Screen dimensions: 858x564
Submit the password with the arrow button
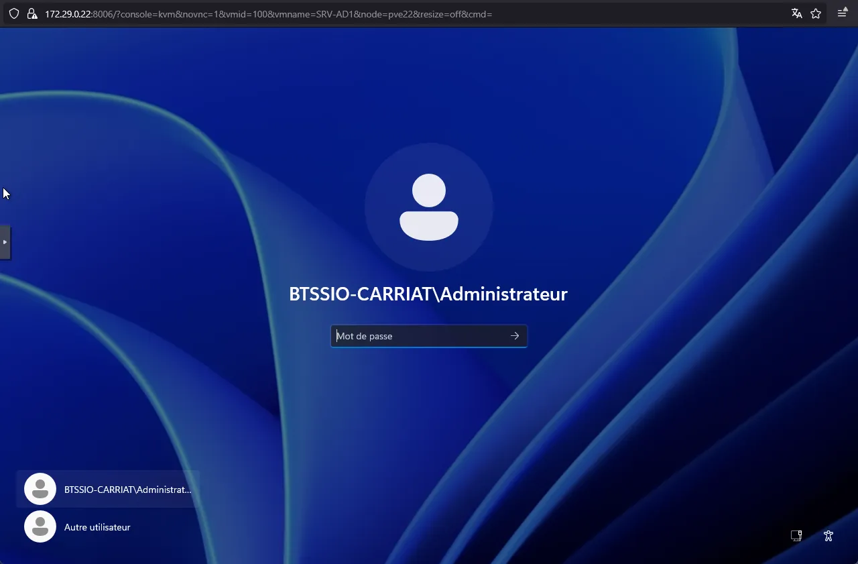(515, 336)
